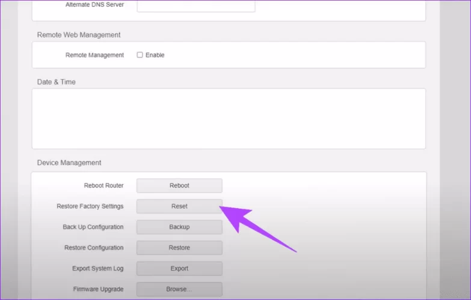This screenshot has width=471, height=300.
Task: Click the Alternate DNS Server input field
Action: pos(196,5)
